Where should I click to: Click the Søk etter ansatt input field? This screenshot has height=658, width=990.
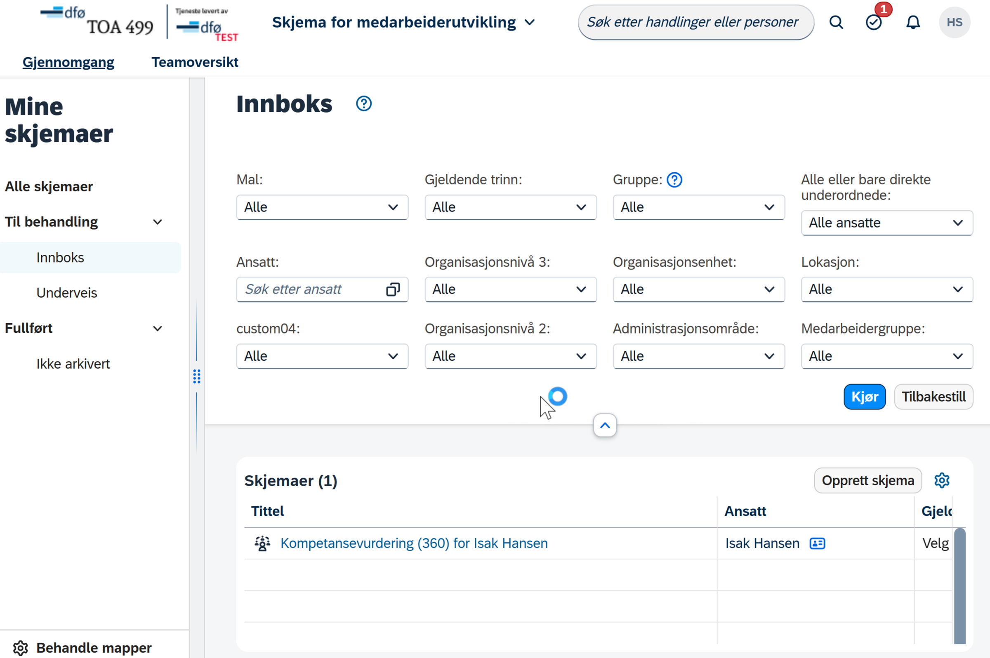(x=313, y=289)
